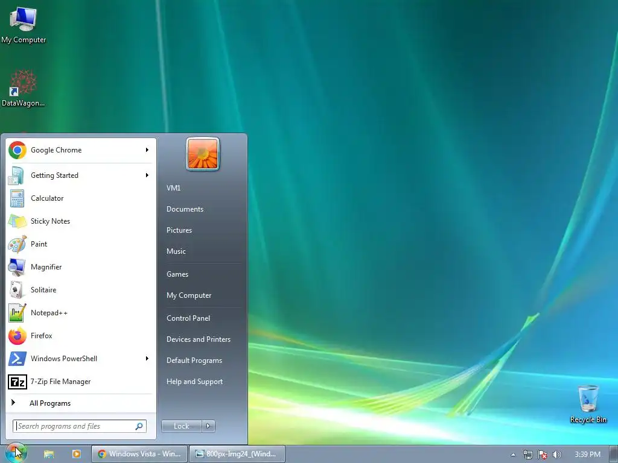Show hidden tray icons arrow
Viewport: 618px width, 463px height.
pos(513,455)
